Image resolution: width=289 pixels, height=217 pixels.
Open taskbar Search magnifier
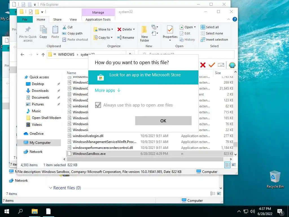click(x=20, y=211)
